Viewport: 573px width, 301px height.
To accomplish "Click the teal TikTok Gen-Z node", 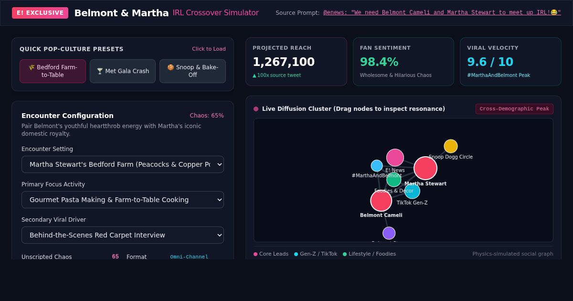I will tap(412, 191).
